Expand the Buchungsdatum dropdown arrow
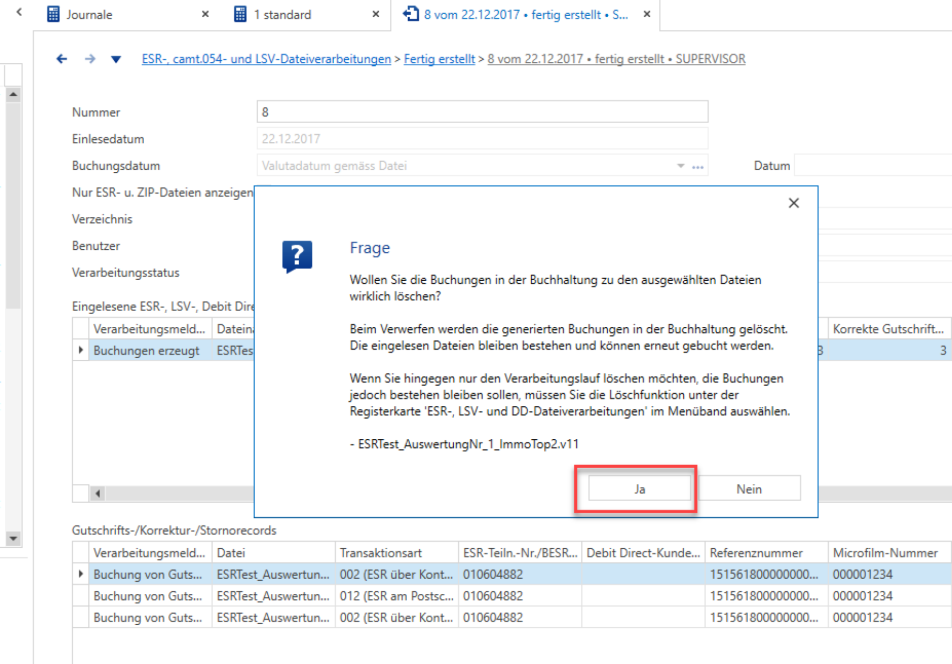952x664 pixels. tap(681, 166)
